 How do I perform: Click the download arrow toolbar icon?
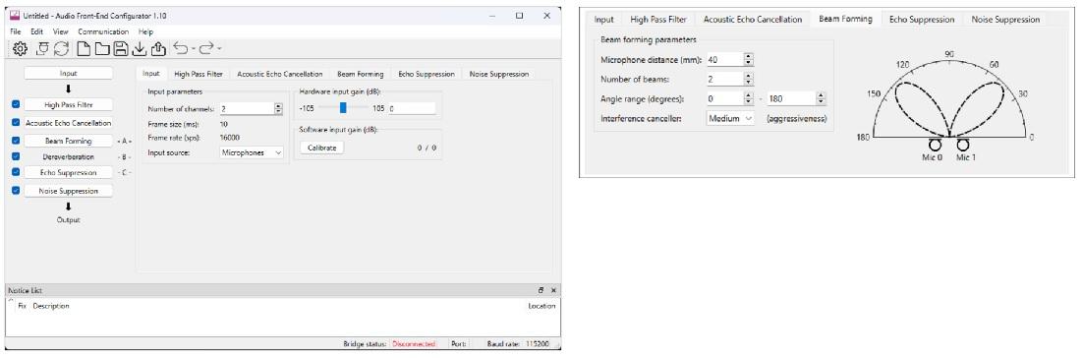(139, 48)
